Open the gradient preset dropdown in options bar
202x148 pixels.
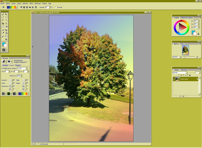click(x=17, y=7)
